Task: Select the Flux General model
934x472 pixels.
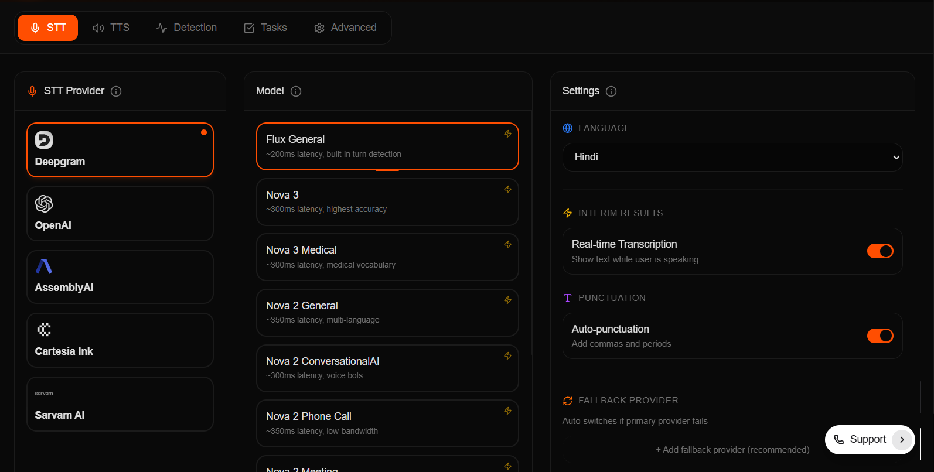Action: (x=387, y=146)
